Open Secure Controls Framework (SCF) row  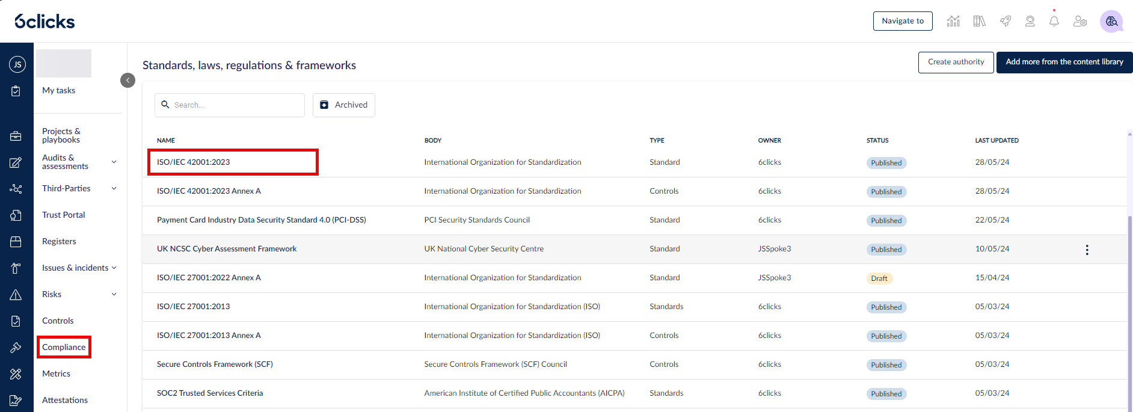215,364
